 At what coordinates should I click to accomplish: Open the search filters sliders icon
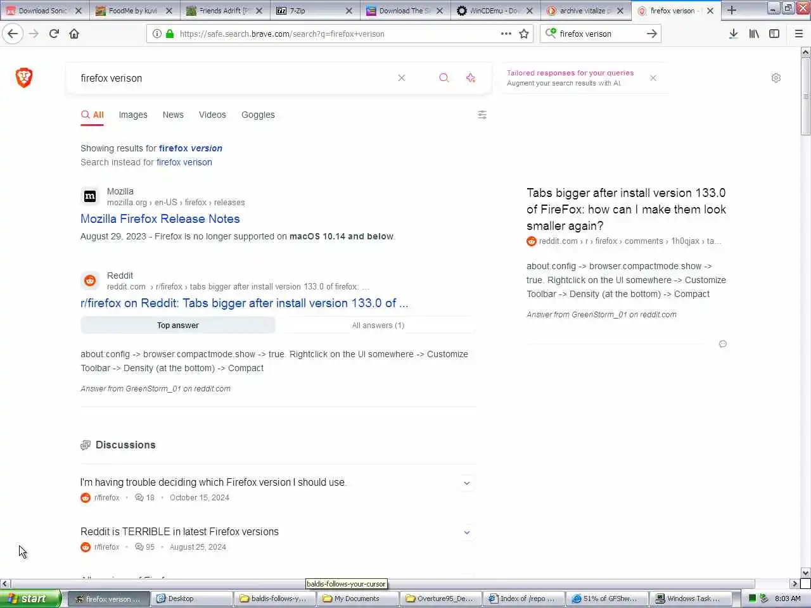pos(482,115)
